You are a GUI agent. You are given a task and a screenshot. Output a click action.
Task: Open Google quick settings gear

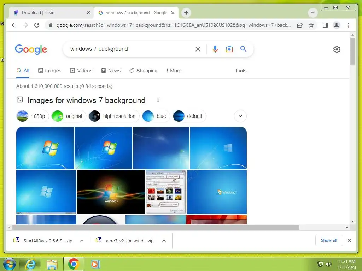(x=337, y=49)
